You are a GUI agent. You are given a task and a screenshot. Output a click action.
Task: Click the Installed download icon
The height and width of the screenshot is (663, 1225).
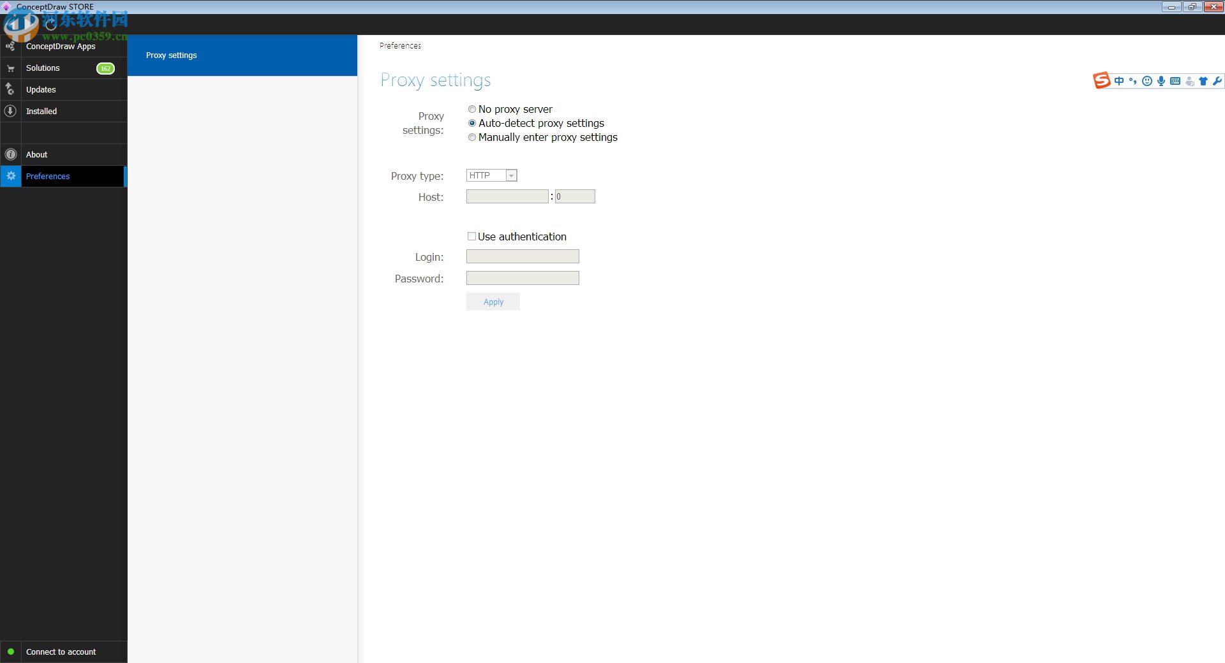click(10, 111)
